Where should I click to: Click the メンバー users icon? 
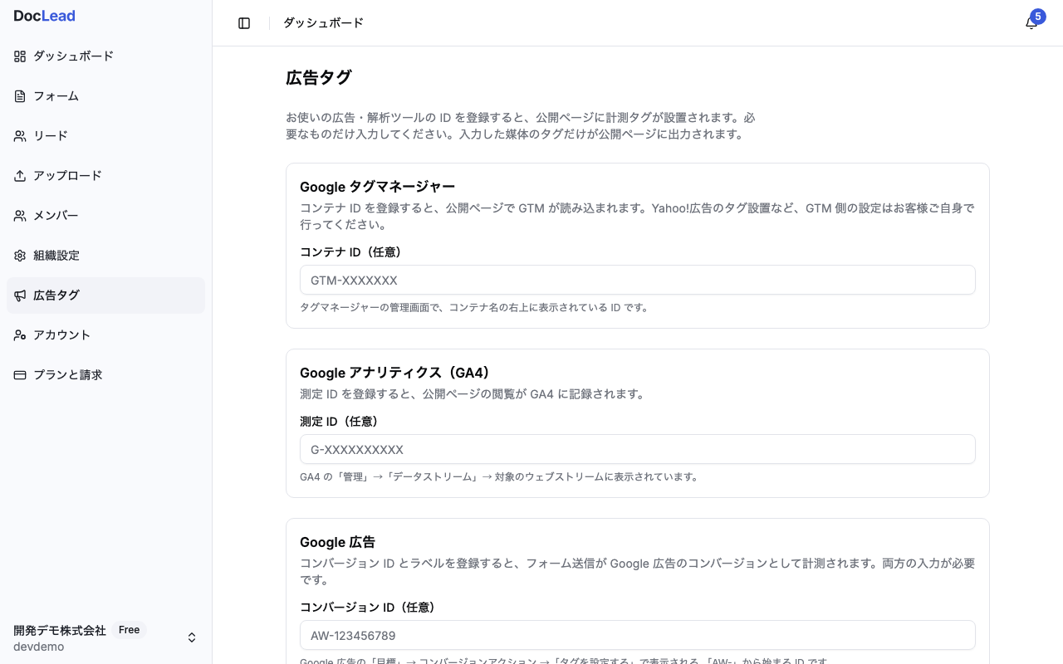click(x=20, y=216)
